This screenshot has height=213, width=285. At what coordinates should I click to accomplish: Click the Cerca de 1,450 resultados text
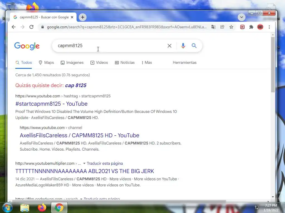pyautogui.click(x=53, y=75)
